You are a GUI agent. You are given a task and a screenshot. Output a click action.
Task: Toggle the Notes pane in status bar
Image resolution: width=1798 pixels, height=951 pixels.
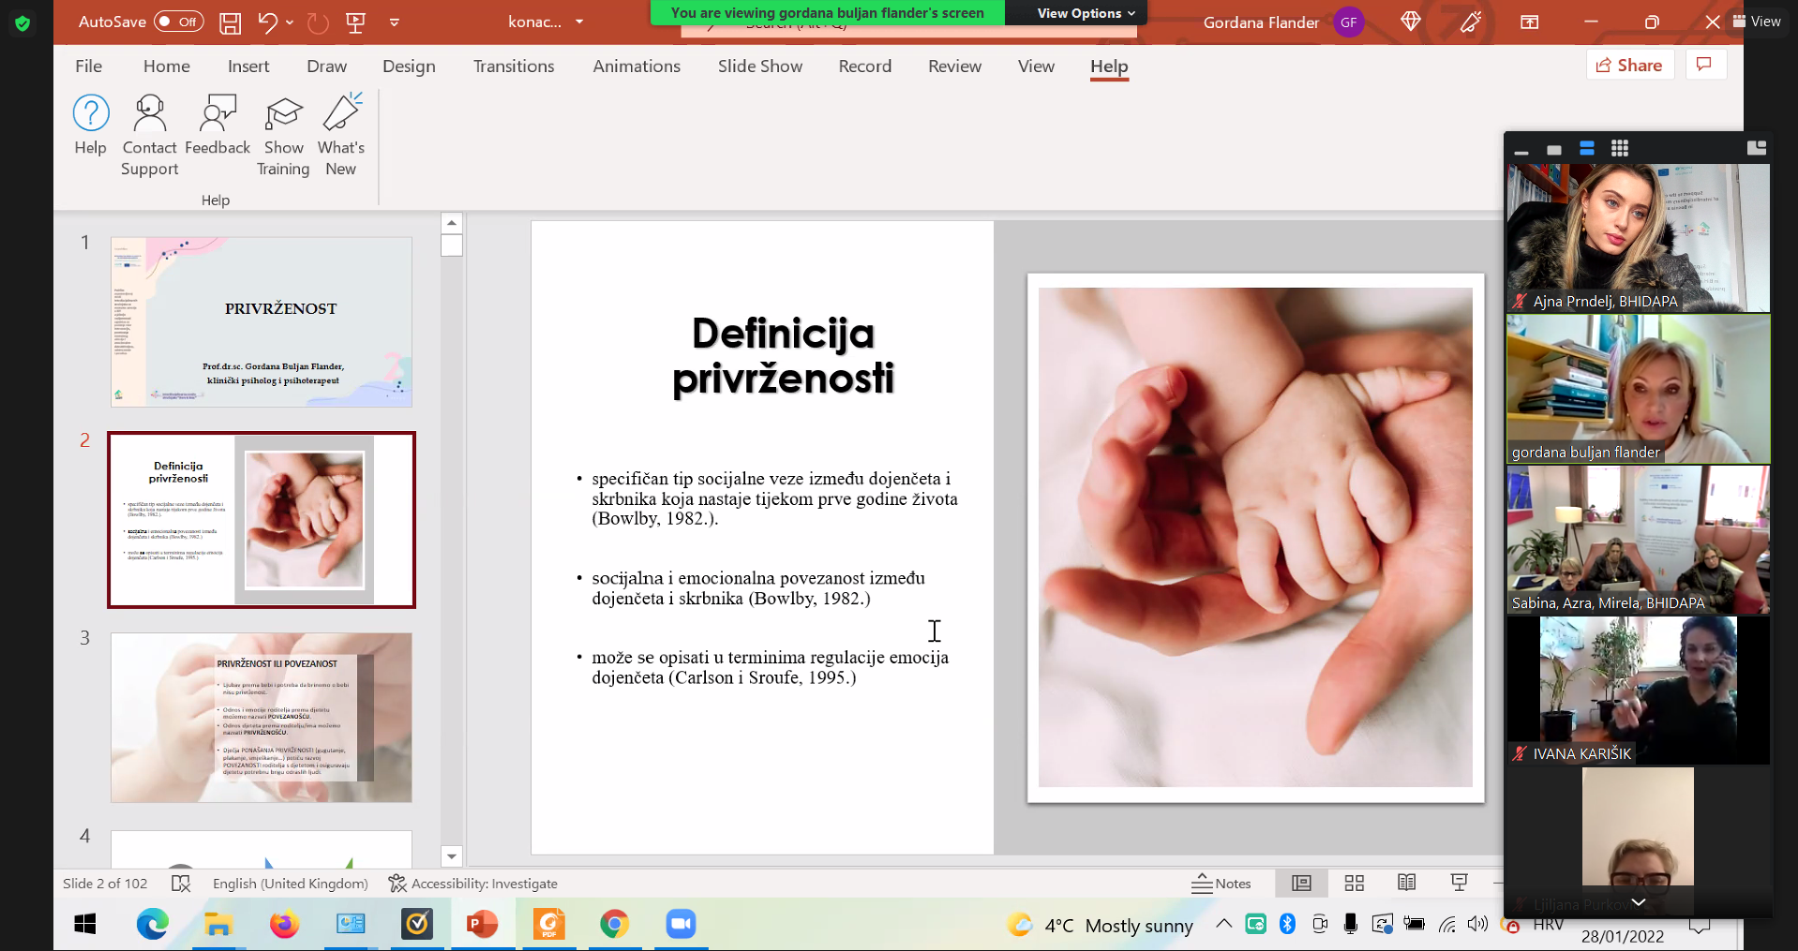point(1221,883)
